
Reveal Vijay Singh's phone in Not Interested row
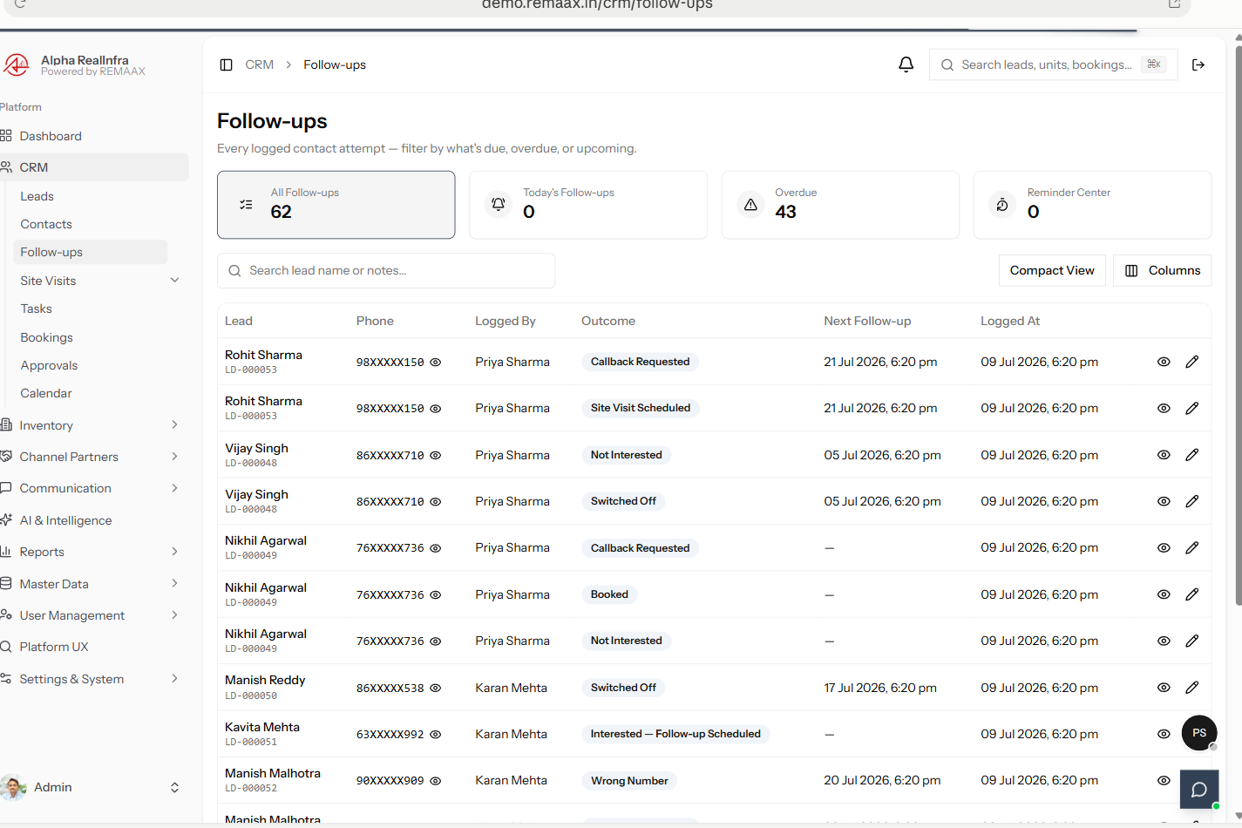[436, 455]
